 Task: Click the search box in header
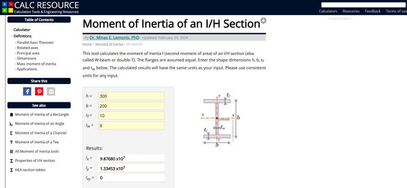363,5
